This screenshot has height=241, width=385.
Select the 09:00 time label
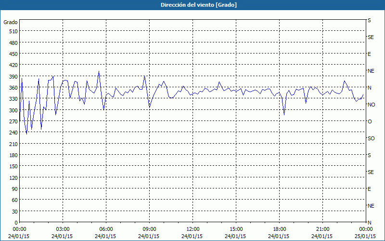coord(149,229)
